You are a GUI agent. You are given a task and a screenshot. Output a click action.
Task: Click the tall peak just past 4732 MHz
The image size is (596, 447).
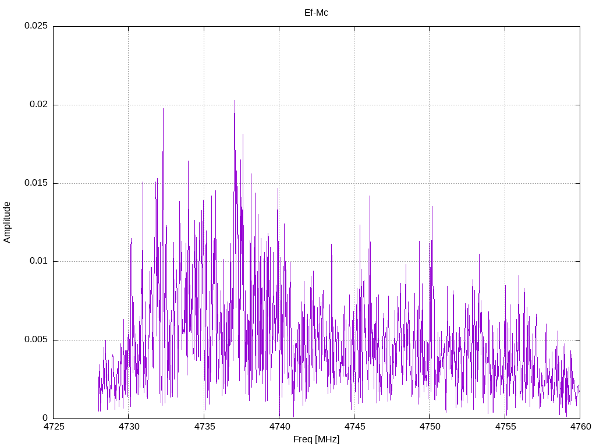click(x=163, y=109)
